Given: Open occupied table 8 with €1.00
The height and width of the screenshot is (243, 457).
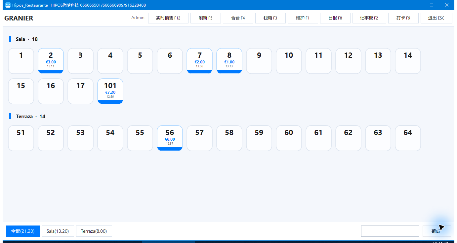Looking at the screenshot, I should (229, 61).
